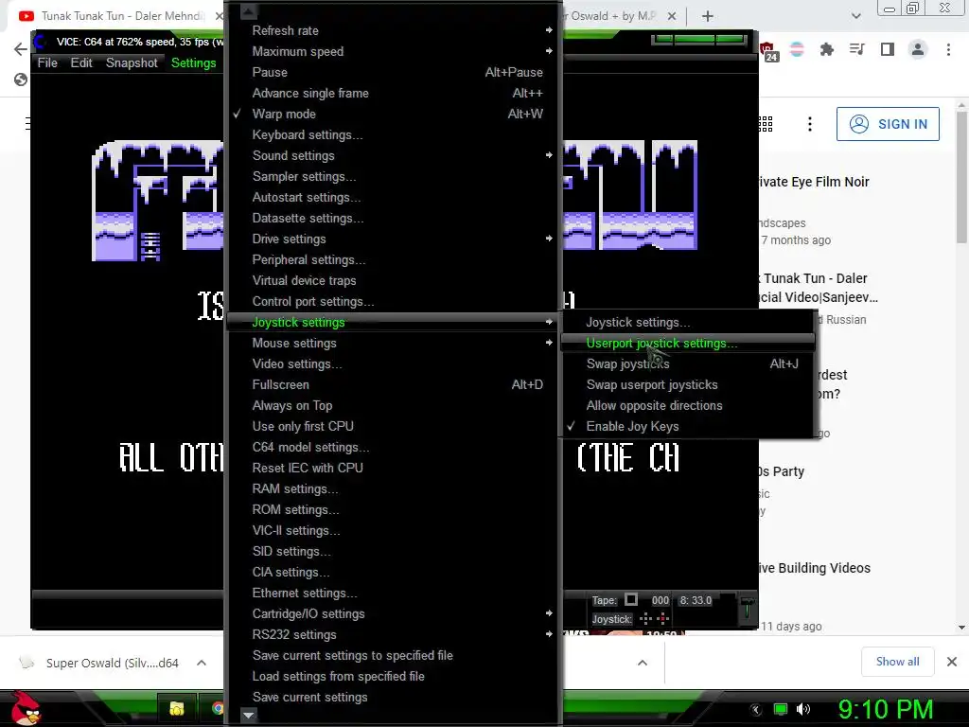
Task: Open Userport joystick settings
Action: (687, 343)
